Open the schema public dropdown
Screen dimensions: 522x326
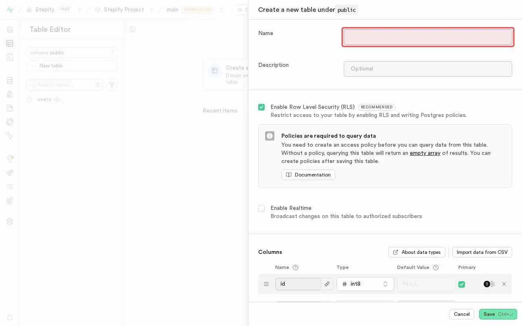(72, 53)
